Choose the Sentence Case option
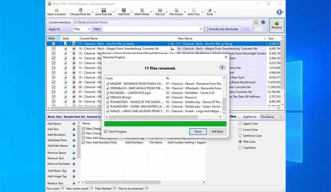Image resolution: width=331 pixels, height=192 pixels. [240, 136]
